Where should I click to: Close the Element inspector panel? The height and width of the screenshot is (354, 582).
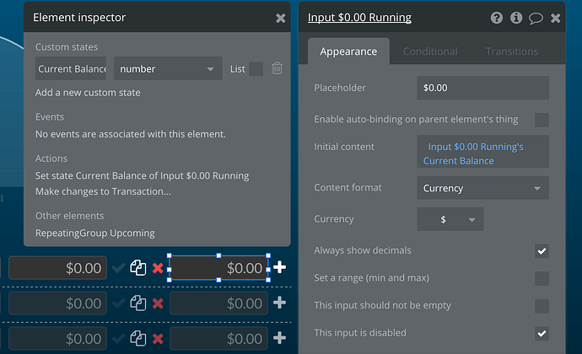(x=280, y=18)
